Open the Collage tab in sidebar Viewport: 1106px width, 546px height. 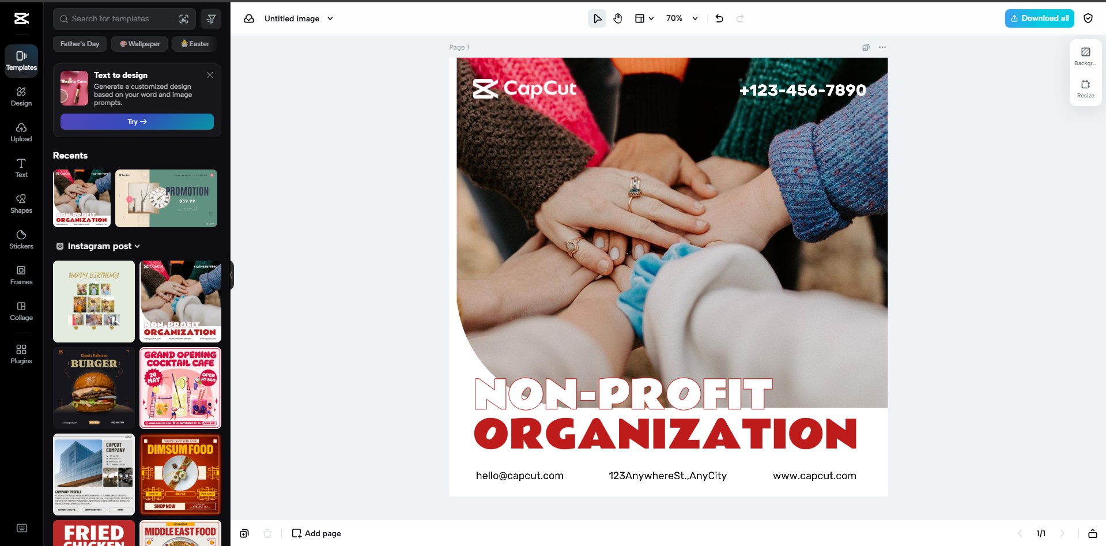coord(21,311)
